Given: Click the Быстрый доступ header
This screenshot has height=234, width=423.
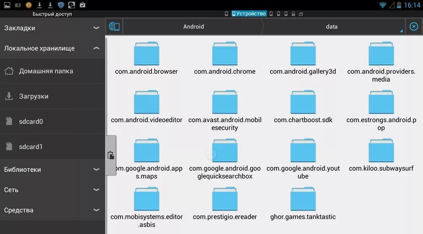Looking at the screenshot, I should pos(52,14).
